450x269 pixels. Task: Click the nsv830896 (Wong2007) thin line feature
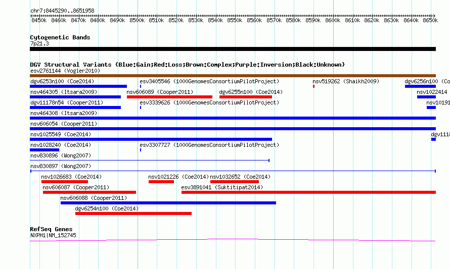(x=150, y=160)
